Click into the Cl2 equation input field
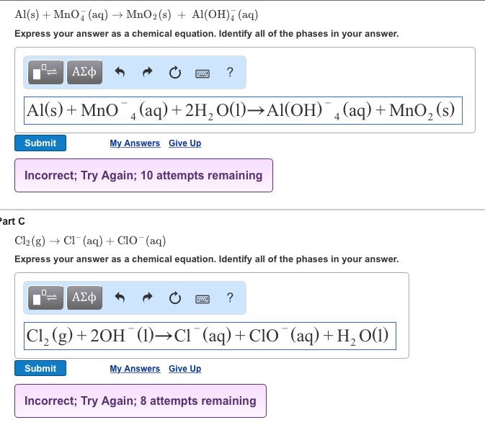The image size is (485, 425). (x=210, y=336)
